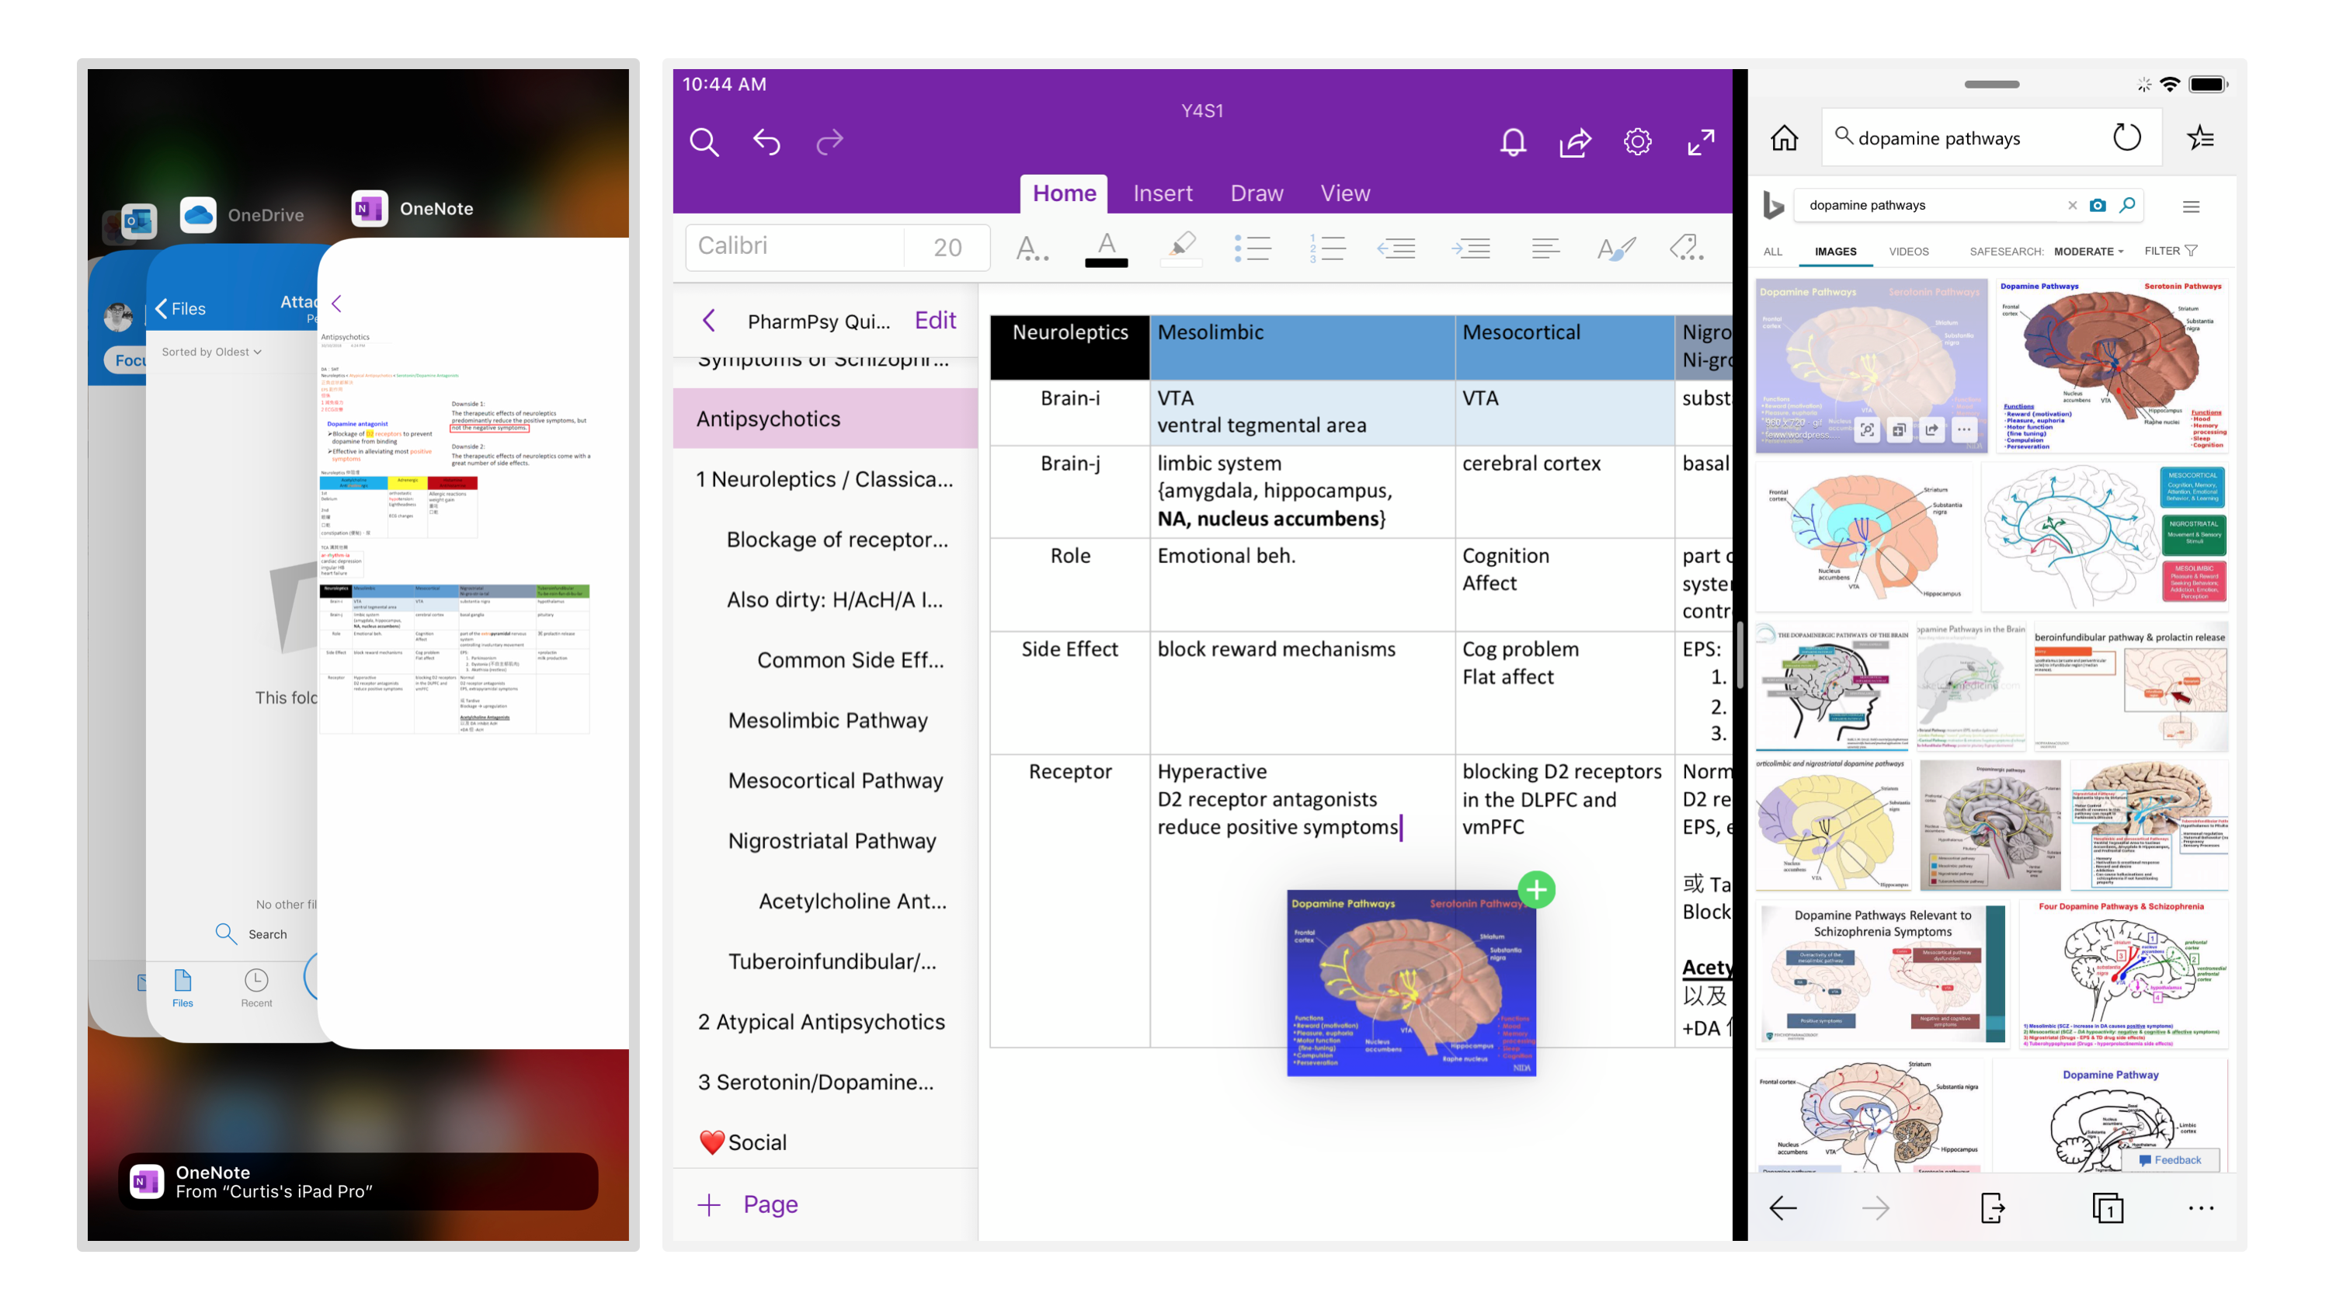Tap the share icon in OneNote
This screenshot has height=1310, width=2329.
pyautogui.click(x=1575, y=142)
